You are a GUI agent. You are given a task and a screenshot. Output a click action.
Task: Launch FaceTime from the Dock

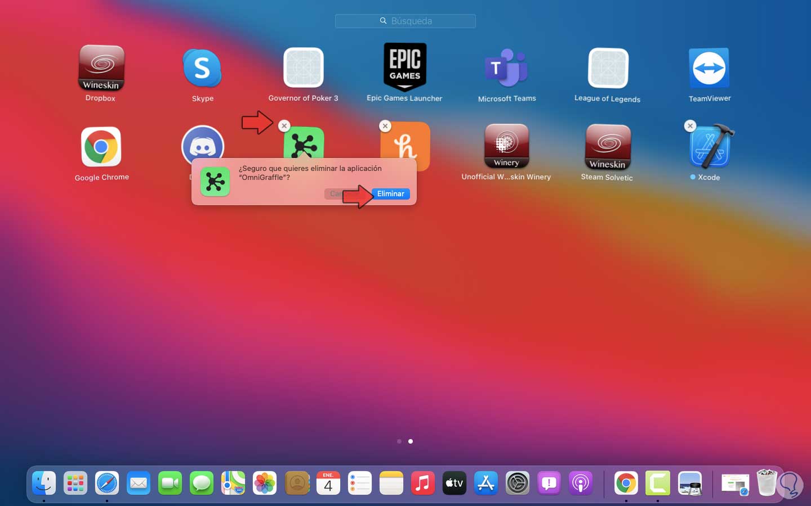[x=170, y=483]
